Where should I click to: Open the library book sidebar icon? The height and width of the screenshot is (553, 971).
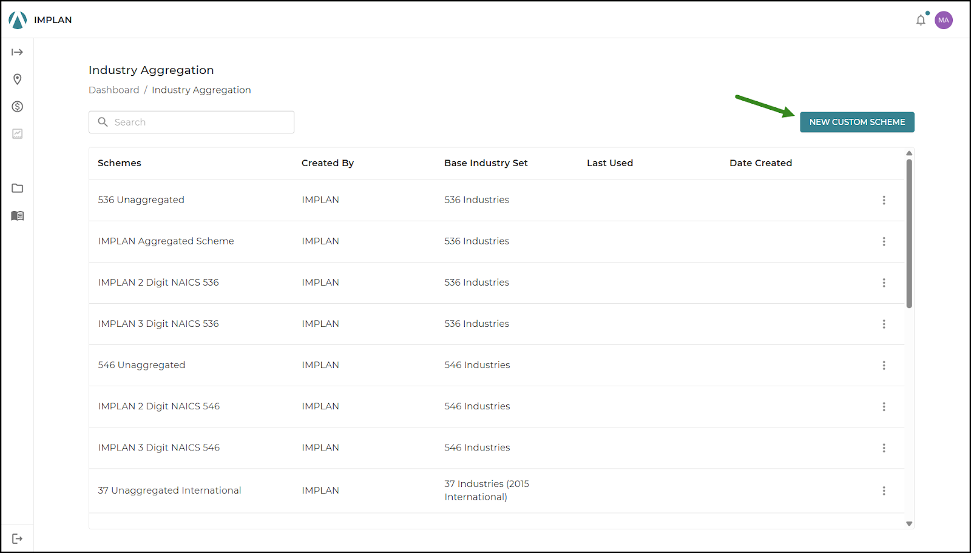18,216
